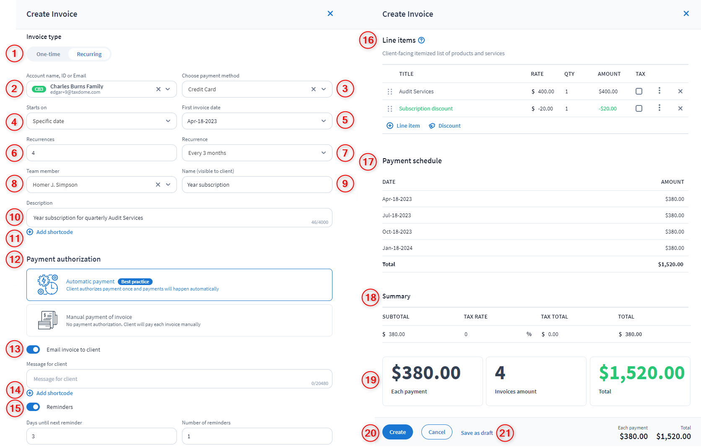Clear the selected Charles Burns Family account
The width and height of the screenshot is (701, 447).
point(158,89)
